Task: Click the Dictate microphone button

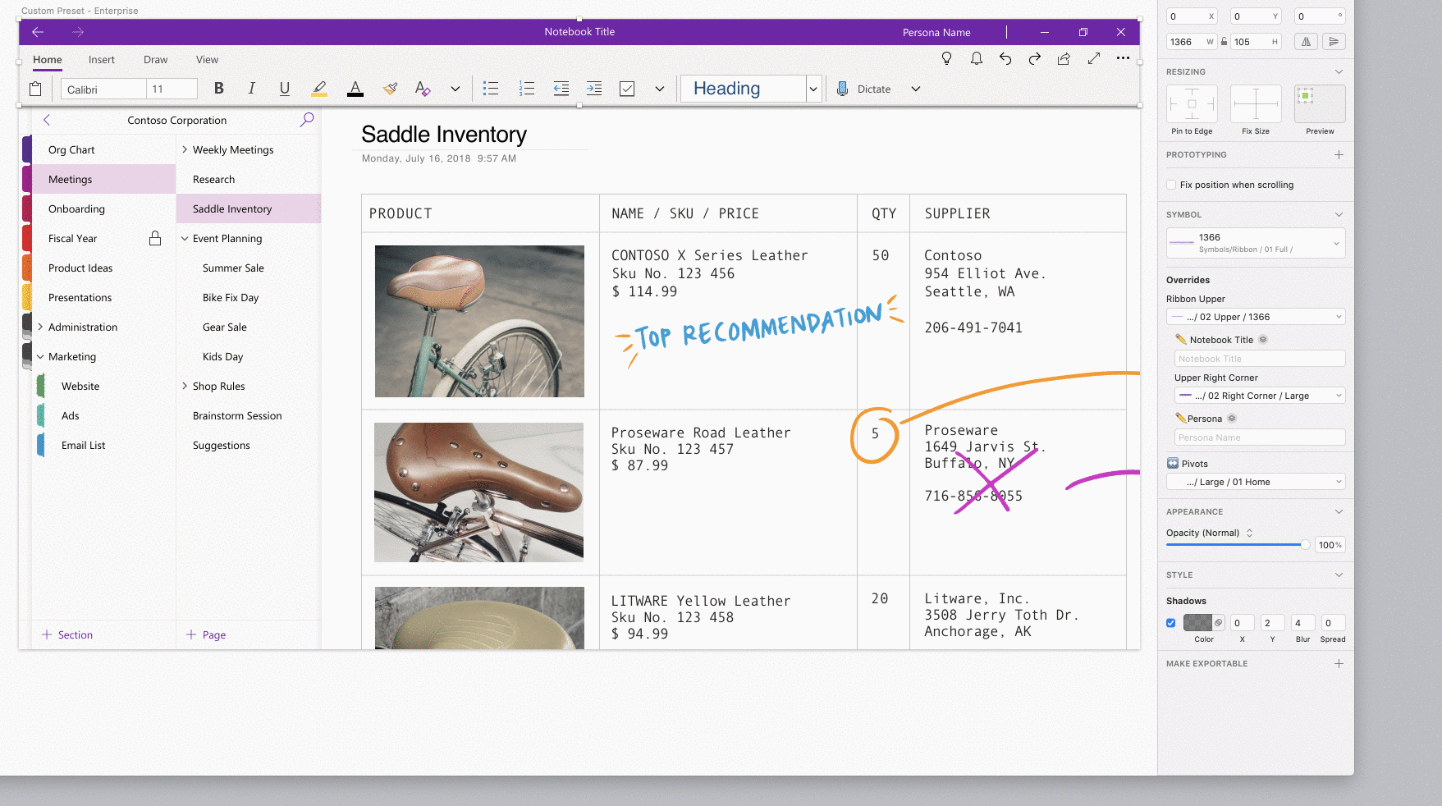Action: tap(863, 89)
